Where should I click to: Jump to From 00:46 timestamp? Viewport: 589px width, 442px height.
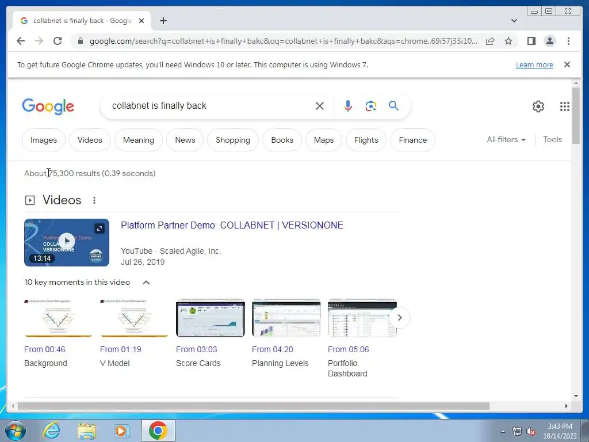click(45, 349)
